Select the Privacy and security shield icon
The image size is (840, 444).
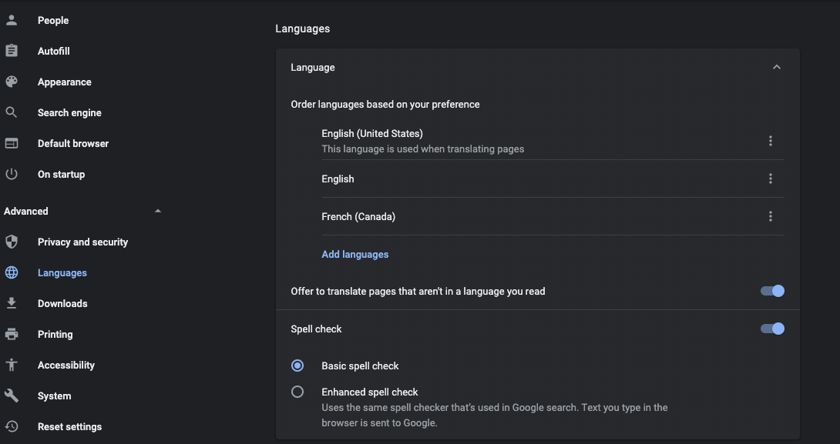[12, 242]
